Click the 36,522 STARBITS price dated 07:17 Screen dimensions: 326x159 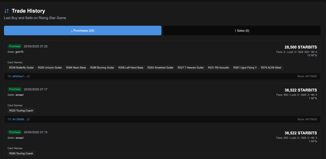click(301, 90)
